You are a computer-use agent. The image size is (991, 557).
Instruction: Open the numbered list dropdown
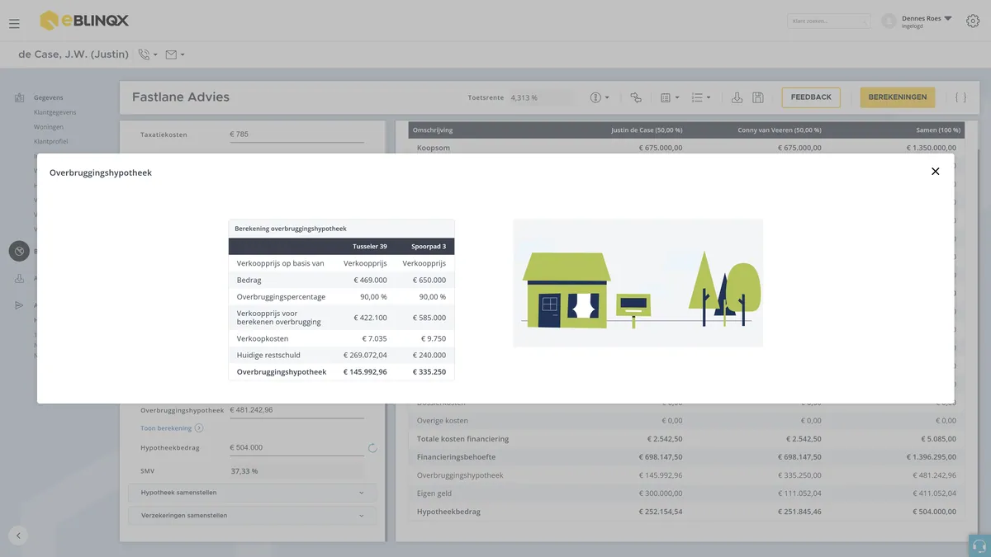pos(700,97)
